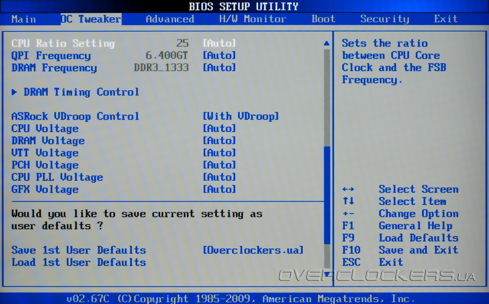This screenshot has height=304, width=489.
Task: Select the CPU Ratio Setting label
Action: (x=63, y=43)
